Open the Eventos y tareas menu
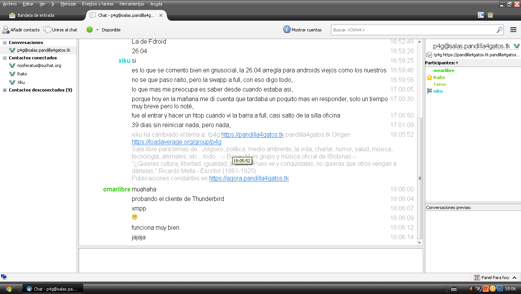 (x=98, y=4)
